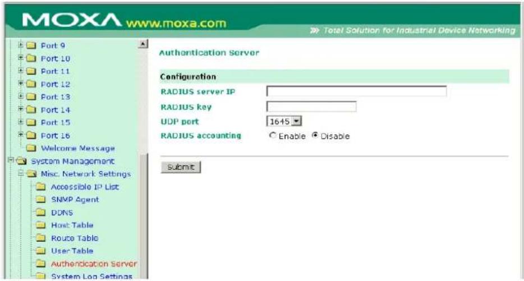Click the Accessible IP List folder icon
The height and width of the screenshot is (281, 524).
(x=41, y=187)
